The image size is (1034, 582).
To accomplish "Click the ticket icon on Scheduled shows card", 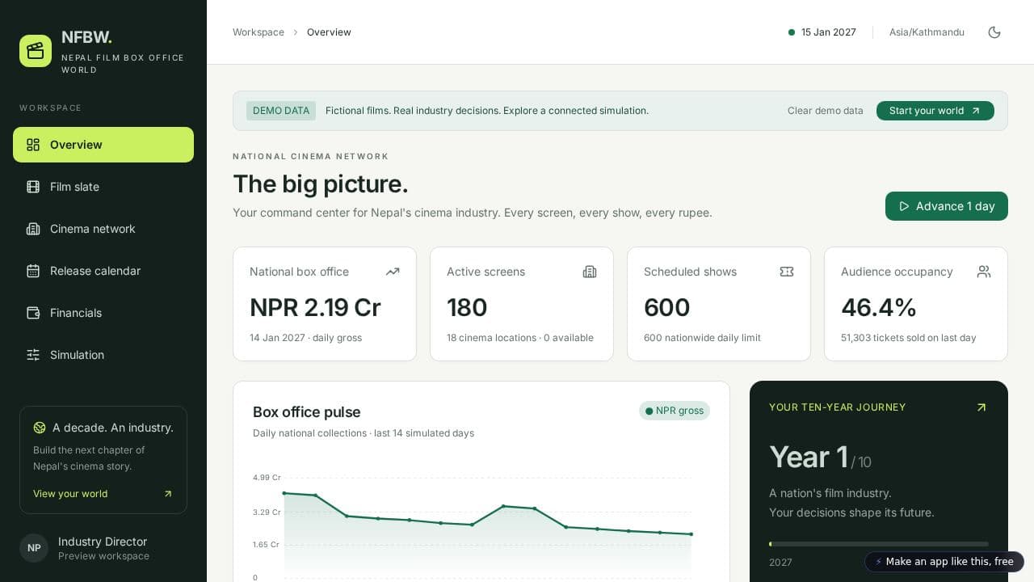I will [x=787, y=272].
